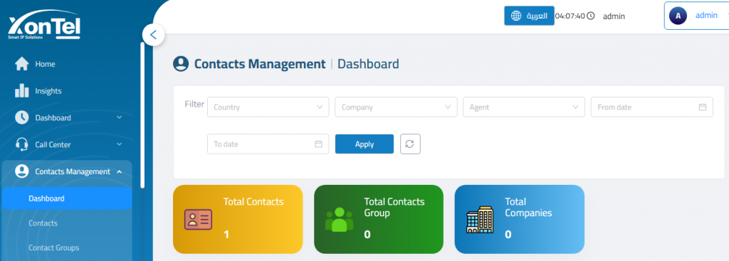The image size is (729, 261).
Task: Click the plain admin text beside the clock
Action: pyautogui.click(x=614, y=16)
